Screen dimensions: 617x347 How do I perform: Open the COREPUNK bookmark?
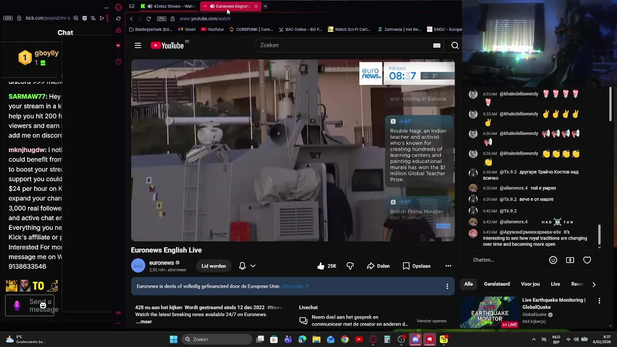coord(251,29)
